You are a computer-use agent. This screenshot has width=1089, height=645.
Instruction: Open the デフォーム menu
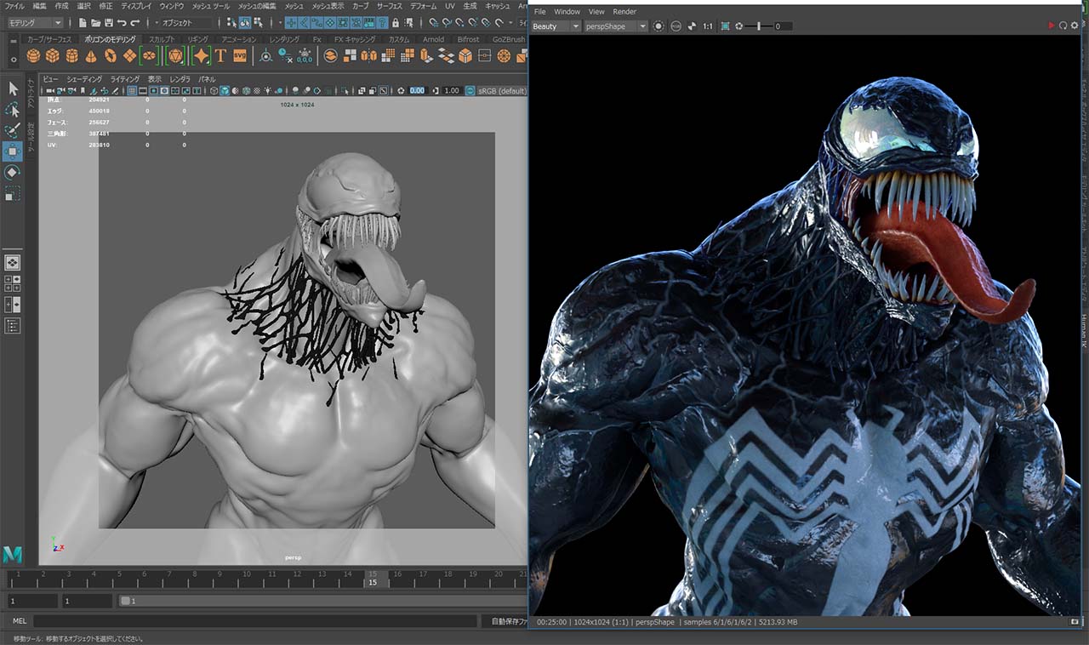(x=423, y=6)
